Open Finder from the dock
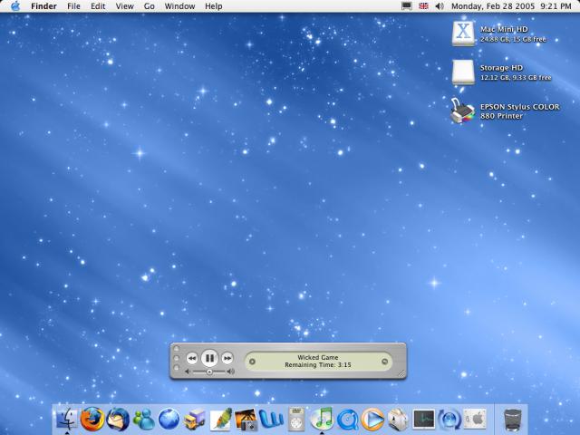 coord(67,419)
